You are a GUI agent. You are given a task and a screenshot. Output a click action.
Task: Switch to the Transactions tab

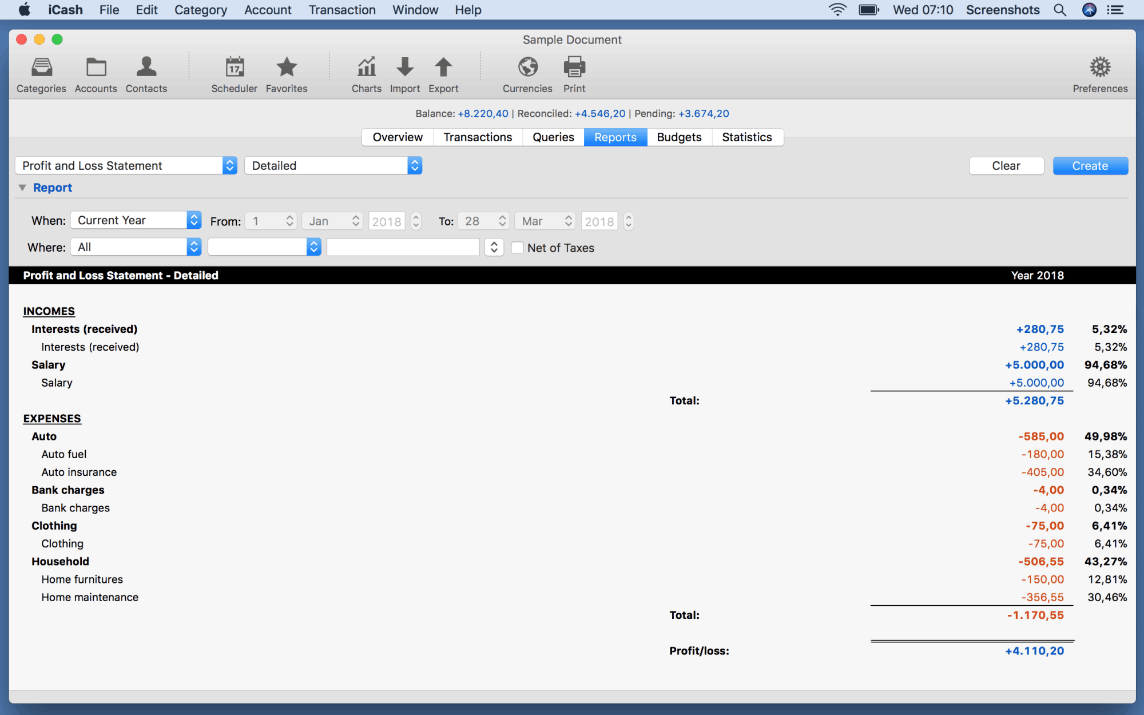coord(478,137)
